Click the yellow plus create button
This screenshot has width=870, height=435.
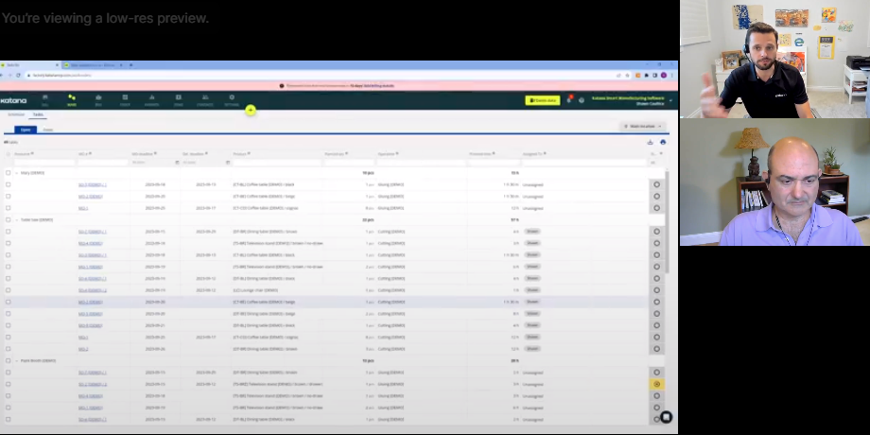click(x=251, y=110)
